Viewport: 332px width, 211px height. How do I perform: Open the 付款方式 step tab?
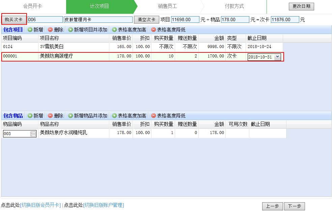click(234, 6)
